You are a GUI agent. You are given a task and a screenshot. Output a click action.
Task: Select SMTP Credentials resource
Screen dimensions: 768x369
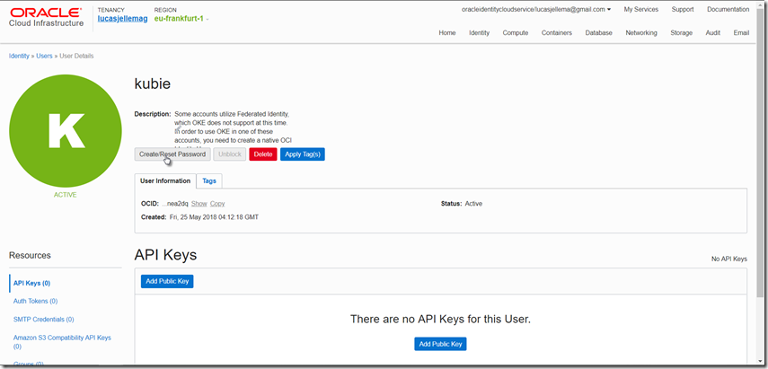pos(43,319)
